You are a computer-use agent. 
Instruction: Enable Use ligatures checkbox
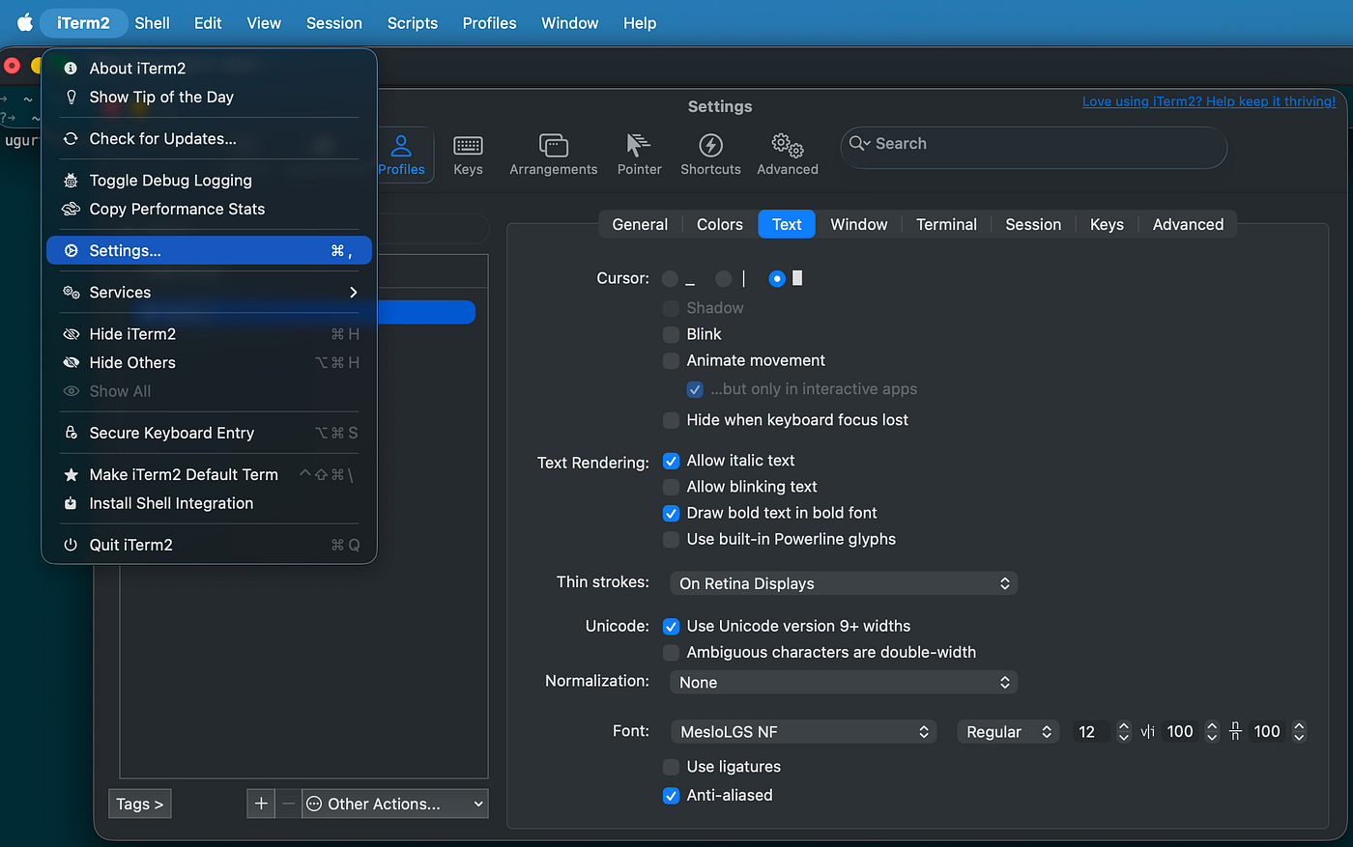point(671,767)
